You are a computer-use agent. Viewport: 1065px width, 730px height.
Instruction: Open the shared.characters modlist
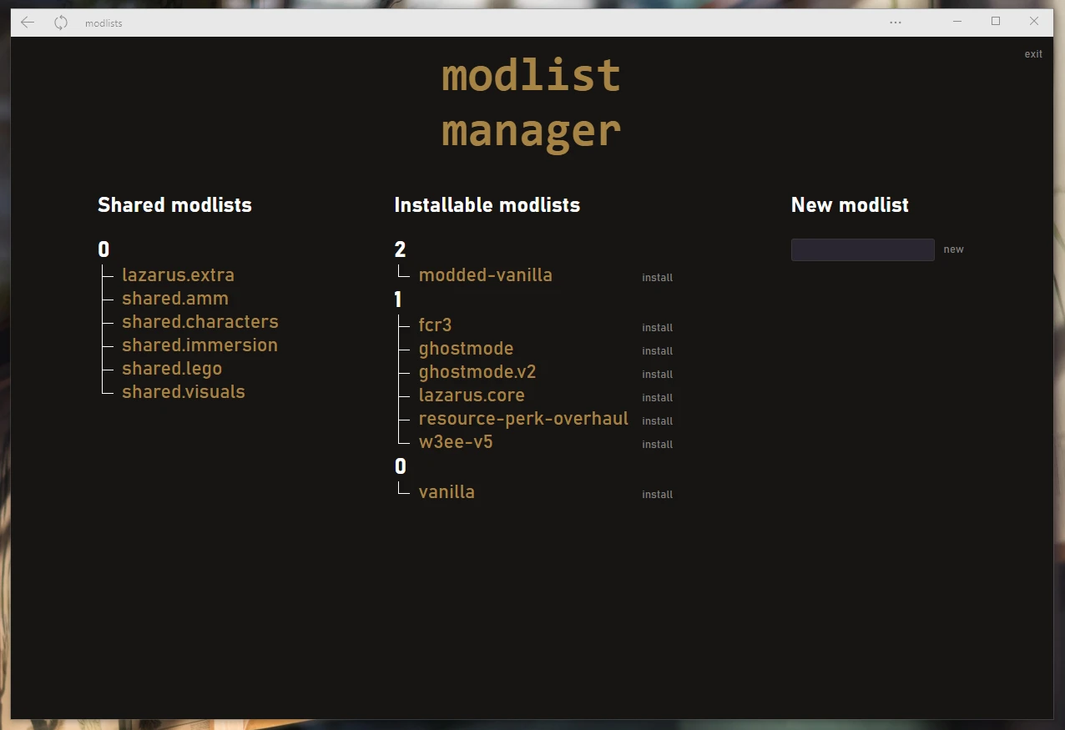[200, 322]
